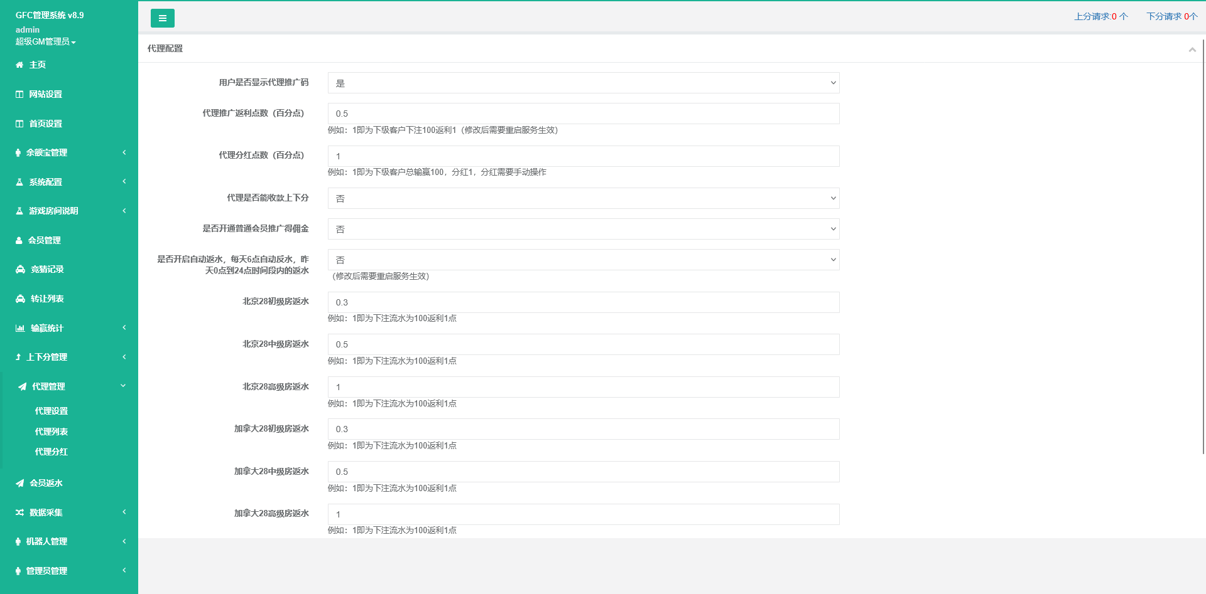Select the 机器人管理 robot icon
The image size is (1206, 594).
tap(19, 541)
